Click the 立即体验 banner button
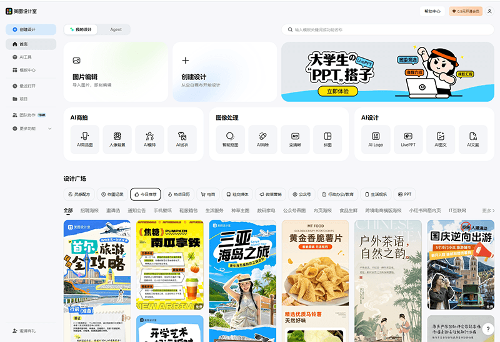Image resolution: width=500 pixels, height=342 pixels. [337, 91]
